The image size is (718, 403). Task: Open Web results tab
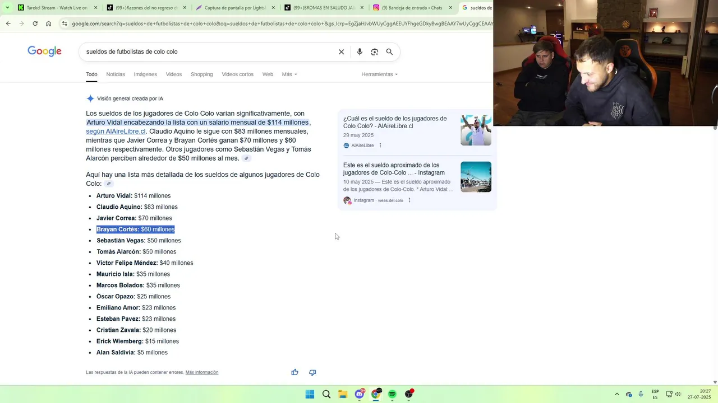(x=268, y=74)
